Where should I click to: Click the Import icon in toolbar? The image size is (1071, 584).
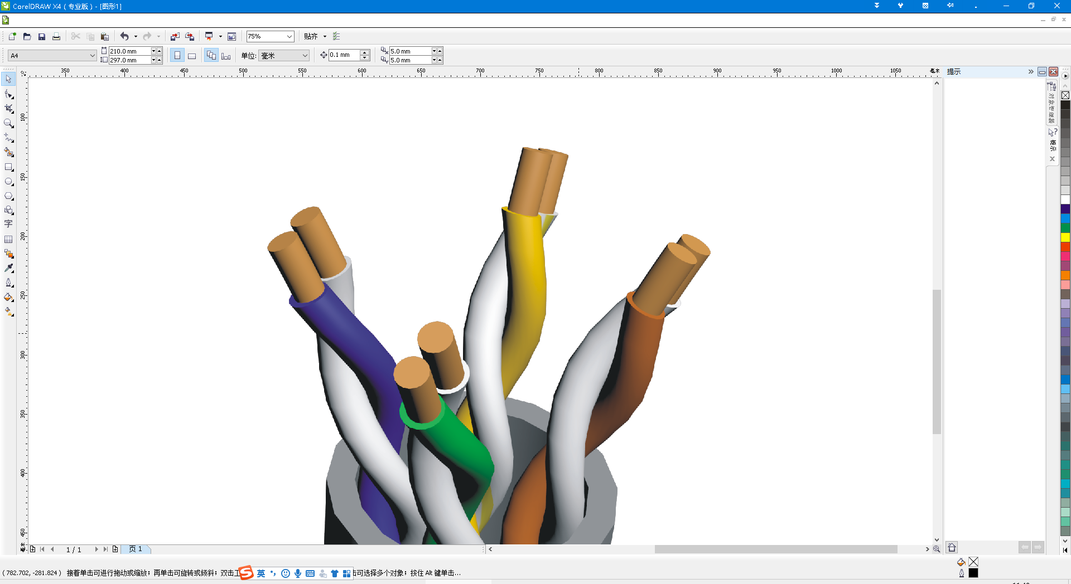(175, 37)
